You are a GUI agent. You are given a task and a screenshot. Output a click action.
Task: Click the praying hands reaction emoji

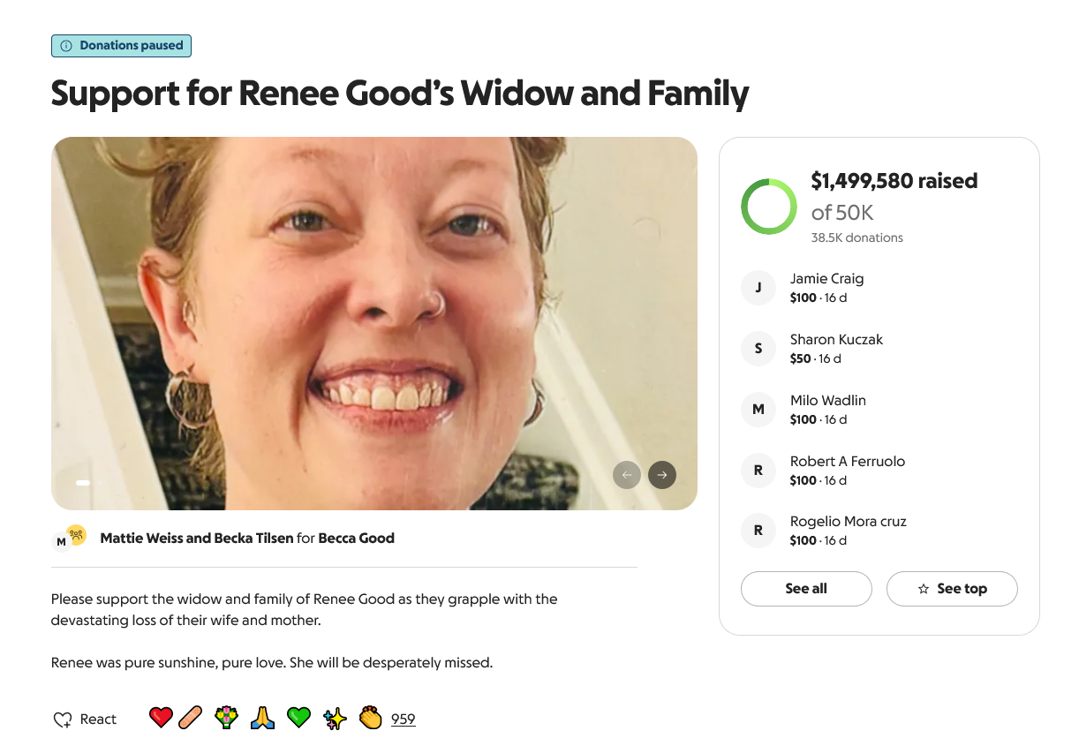262,718
